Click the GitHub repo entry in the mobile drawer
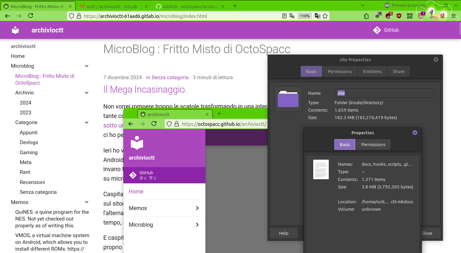The image size is (461, 253). 164,175
